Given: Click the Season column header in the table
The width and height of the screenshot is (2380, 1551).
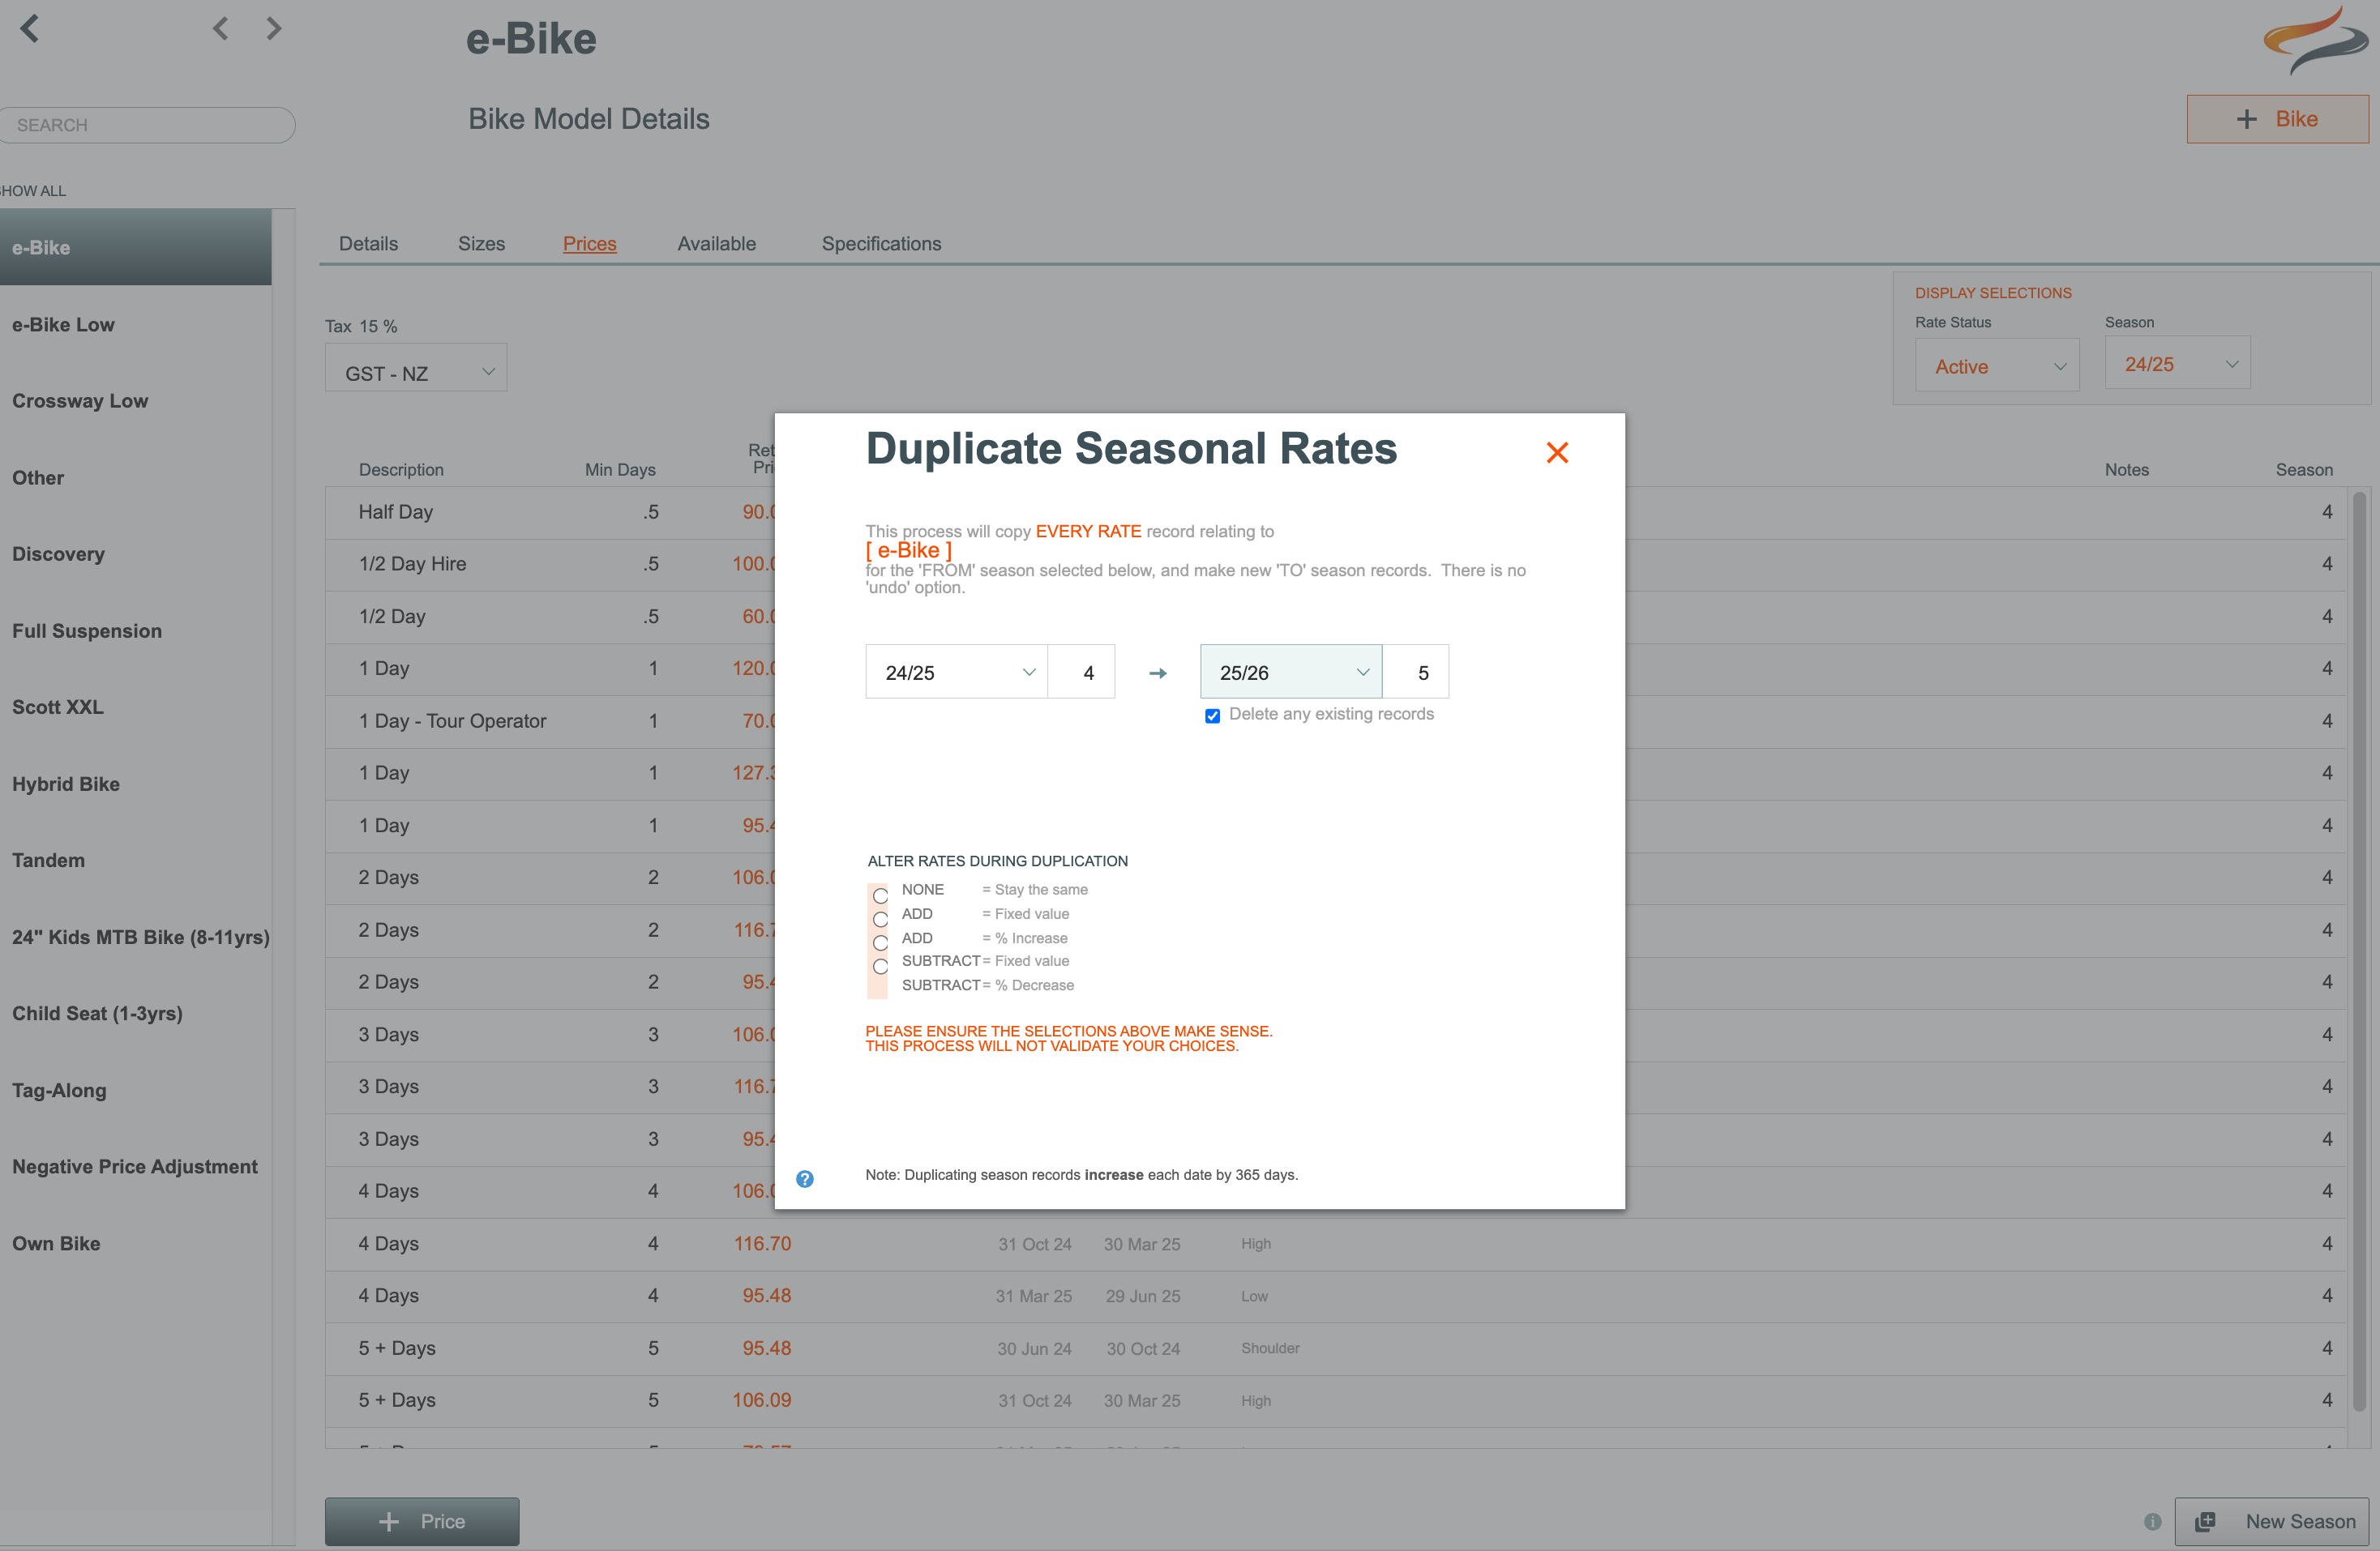Looking at the screenshot, I should (2304, 470).
